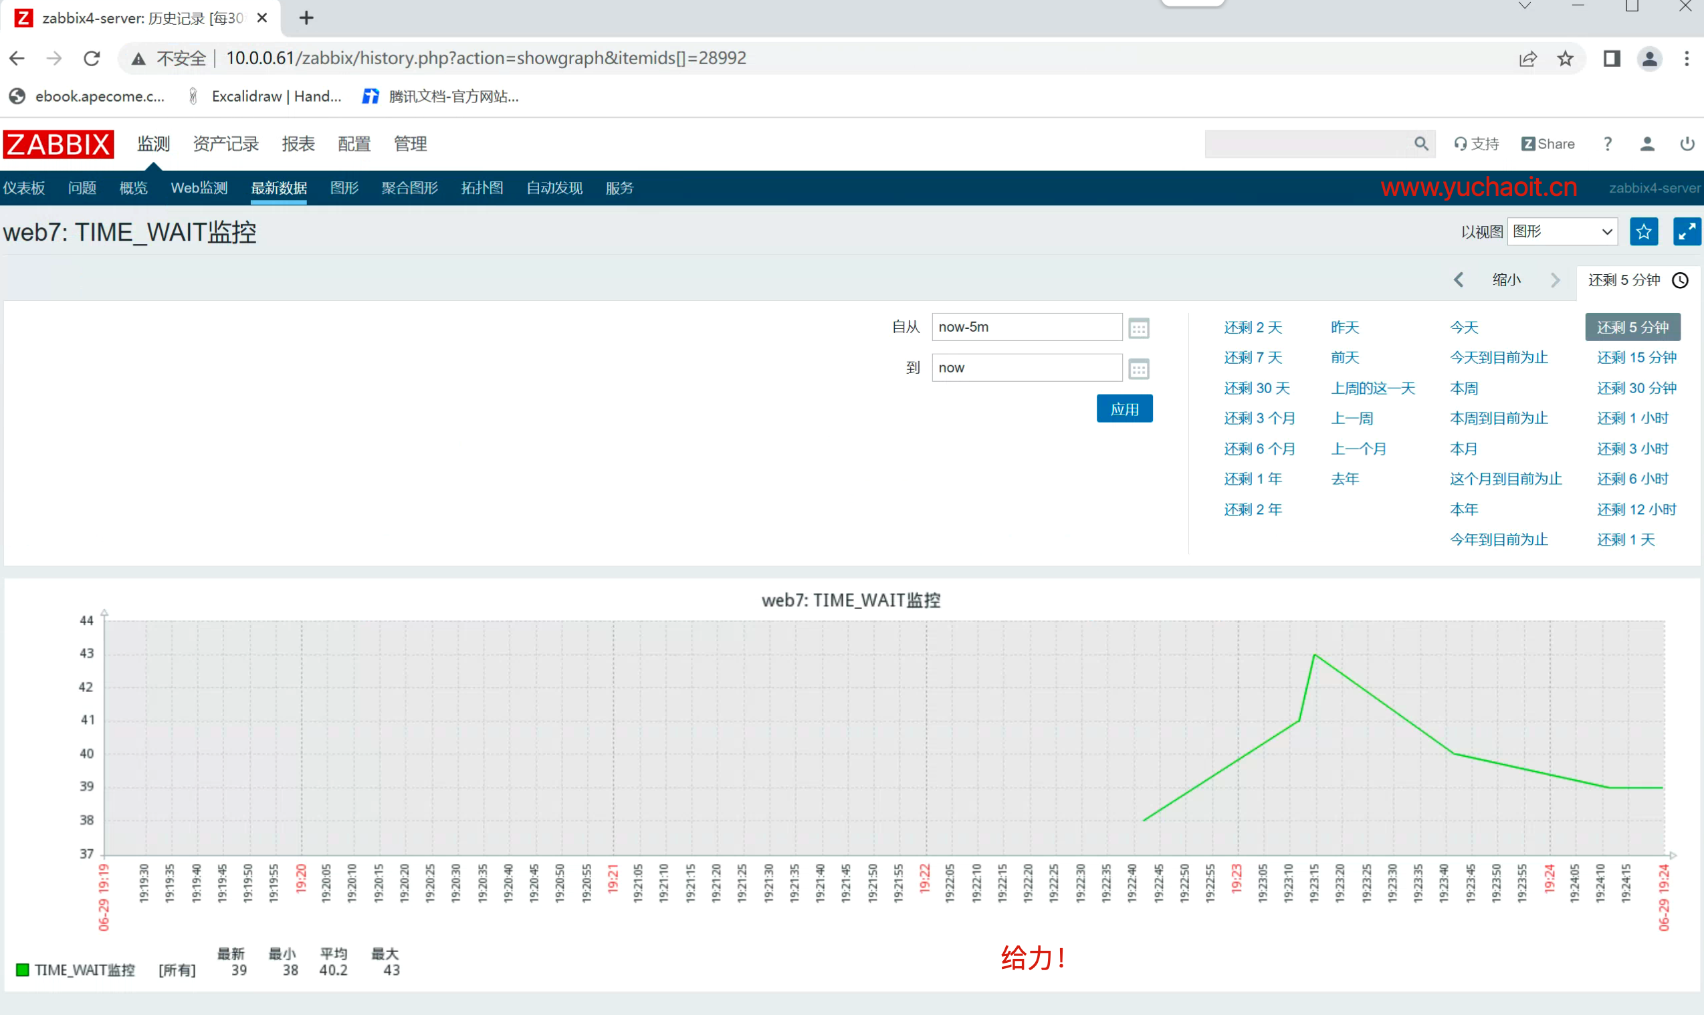The image size is (1704, 1015).
Task: Switch to the 图形 submenu tab
Action: tap(344, 188)
